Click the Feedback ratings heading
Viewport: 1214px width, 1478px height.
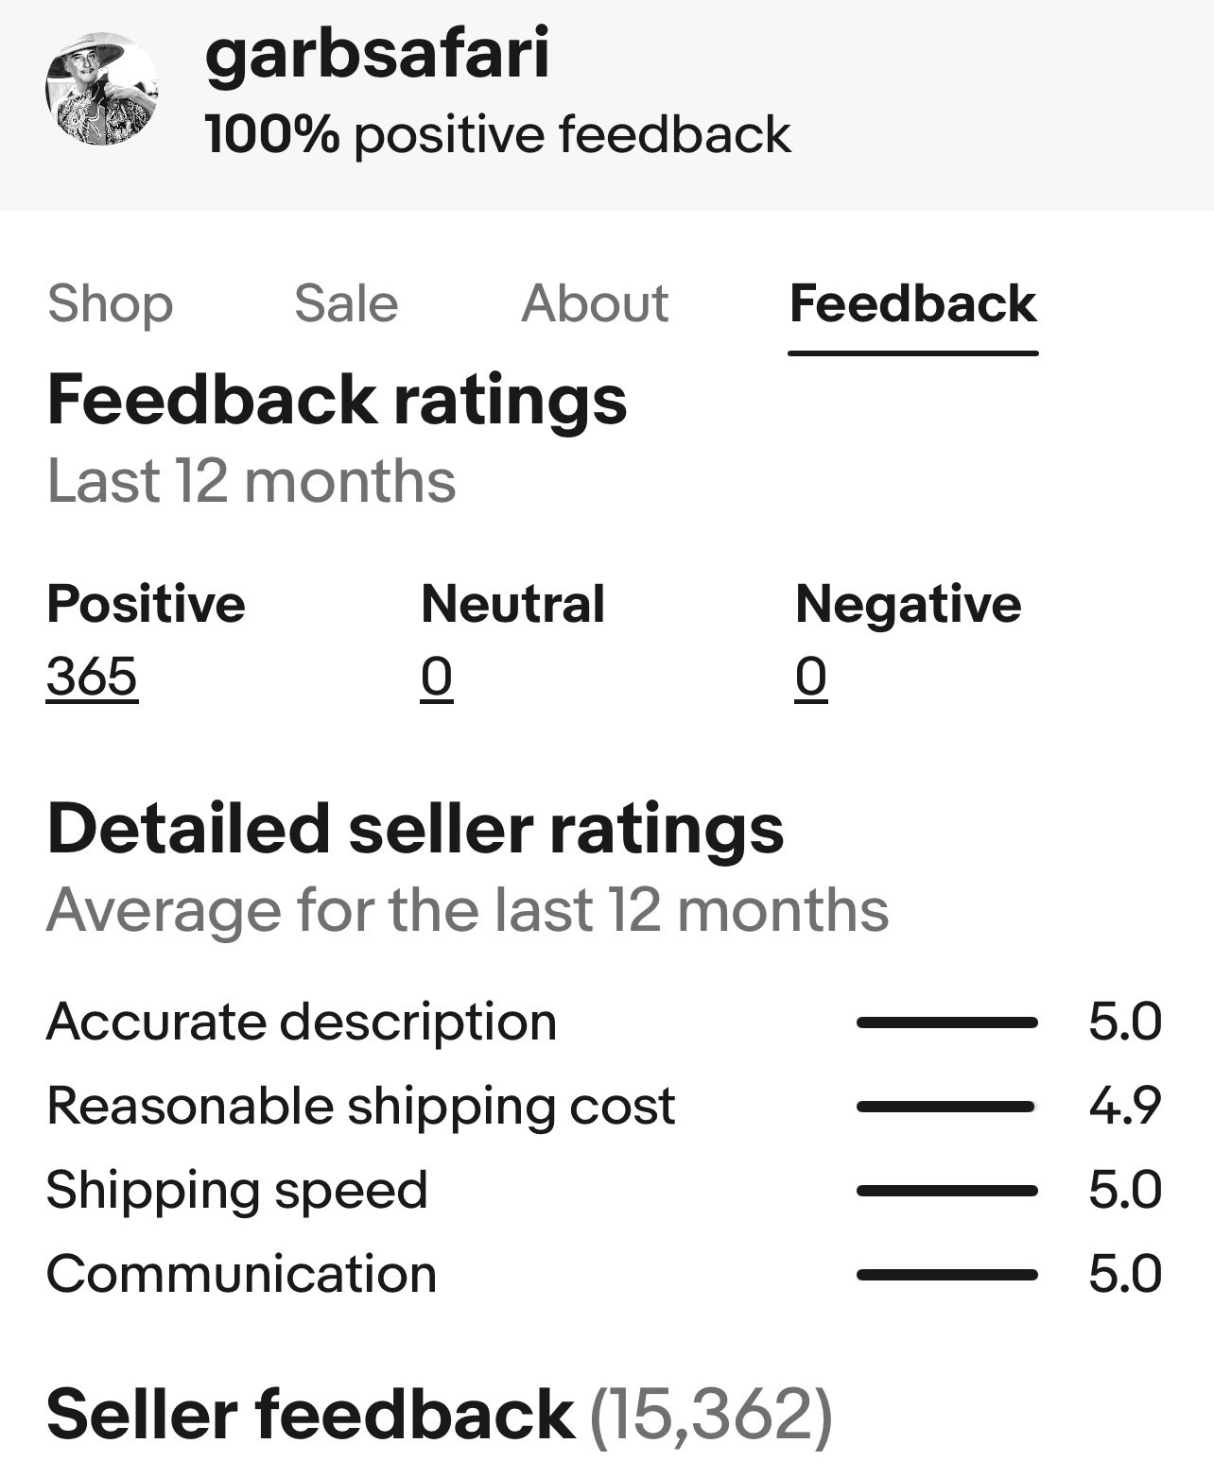coord(337,400)
